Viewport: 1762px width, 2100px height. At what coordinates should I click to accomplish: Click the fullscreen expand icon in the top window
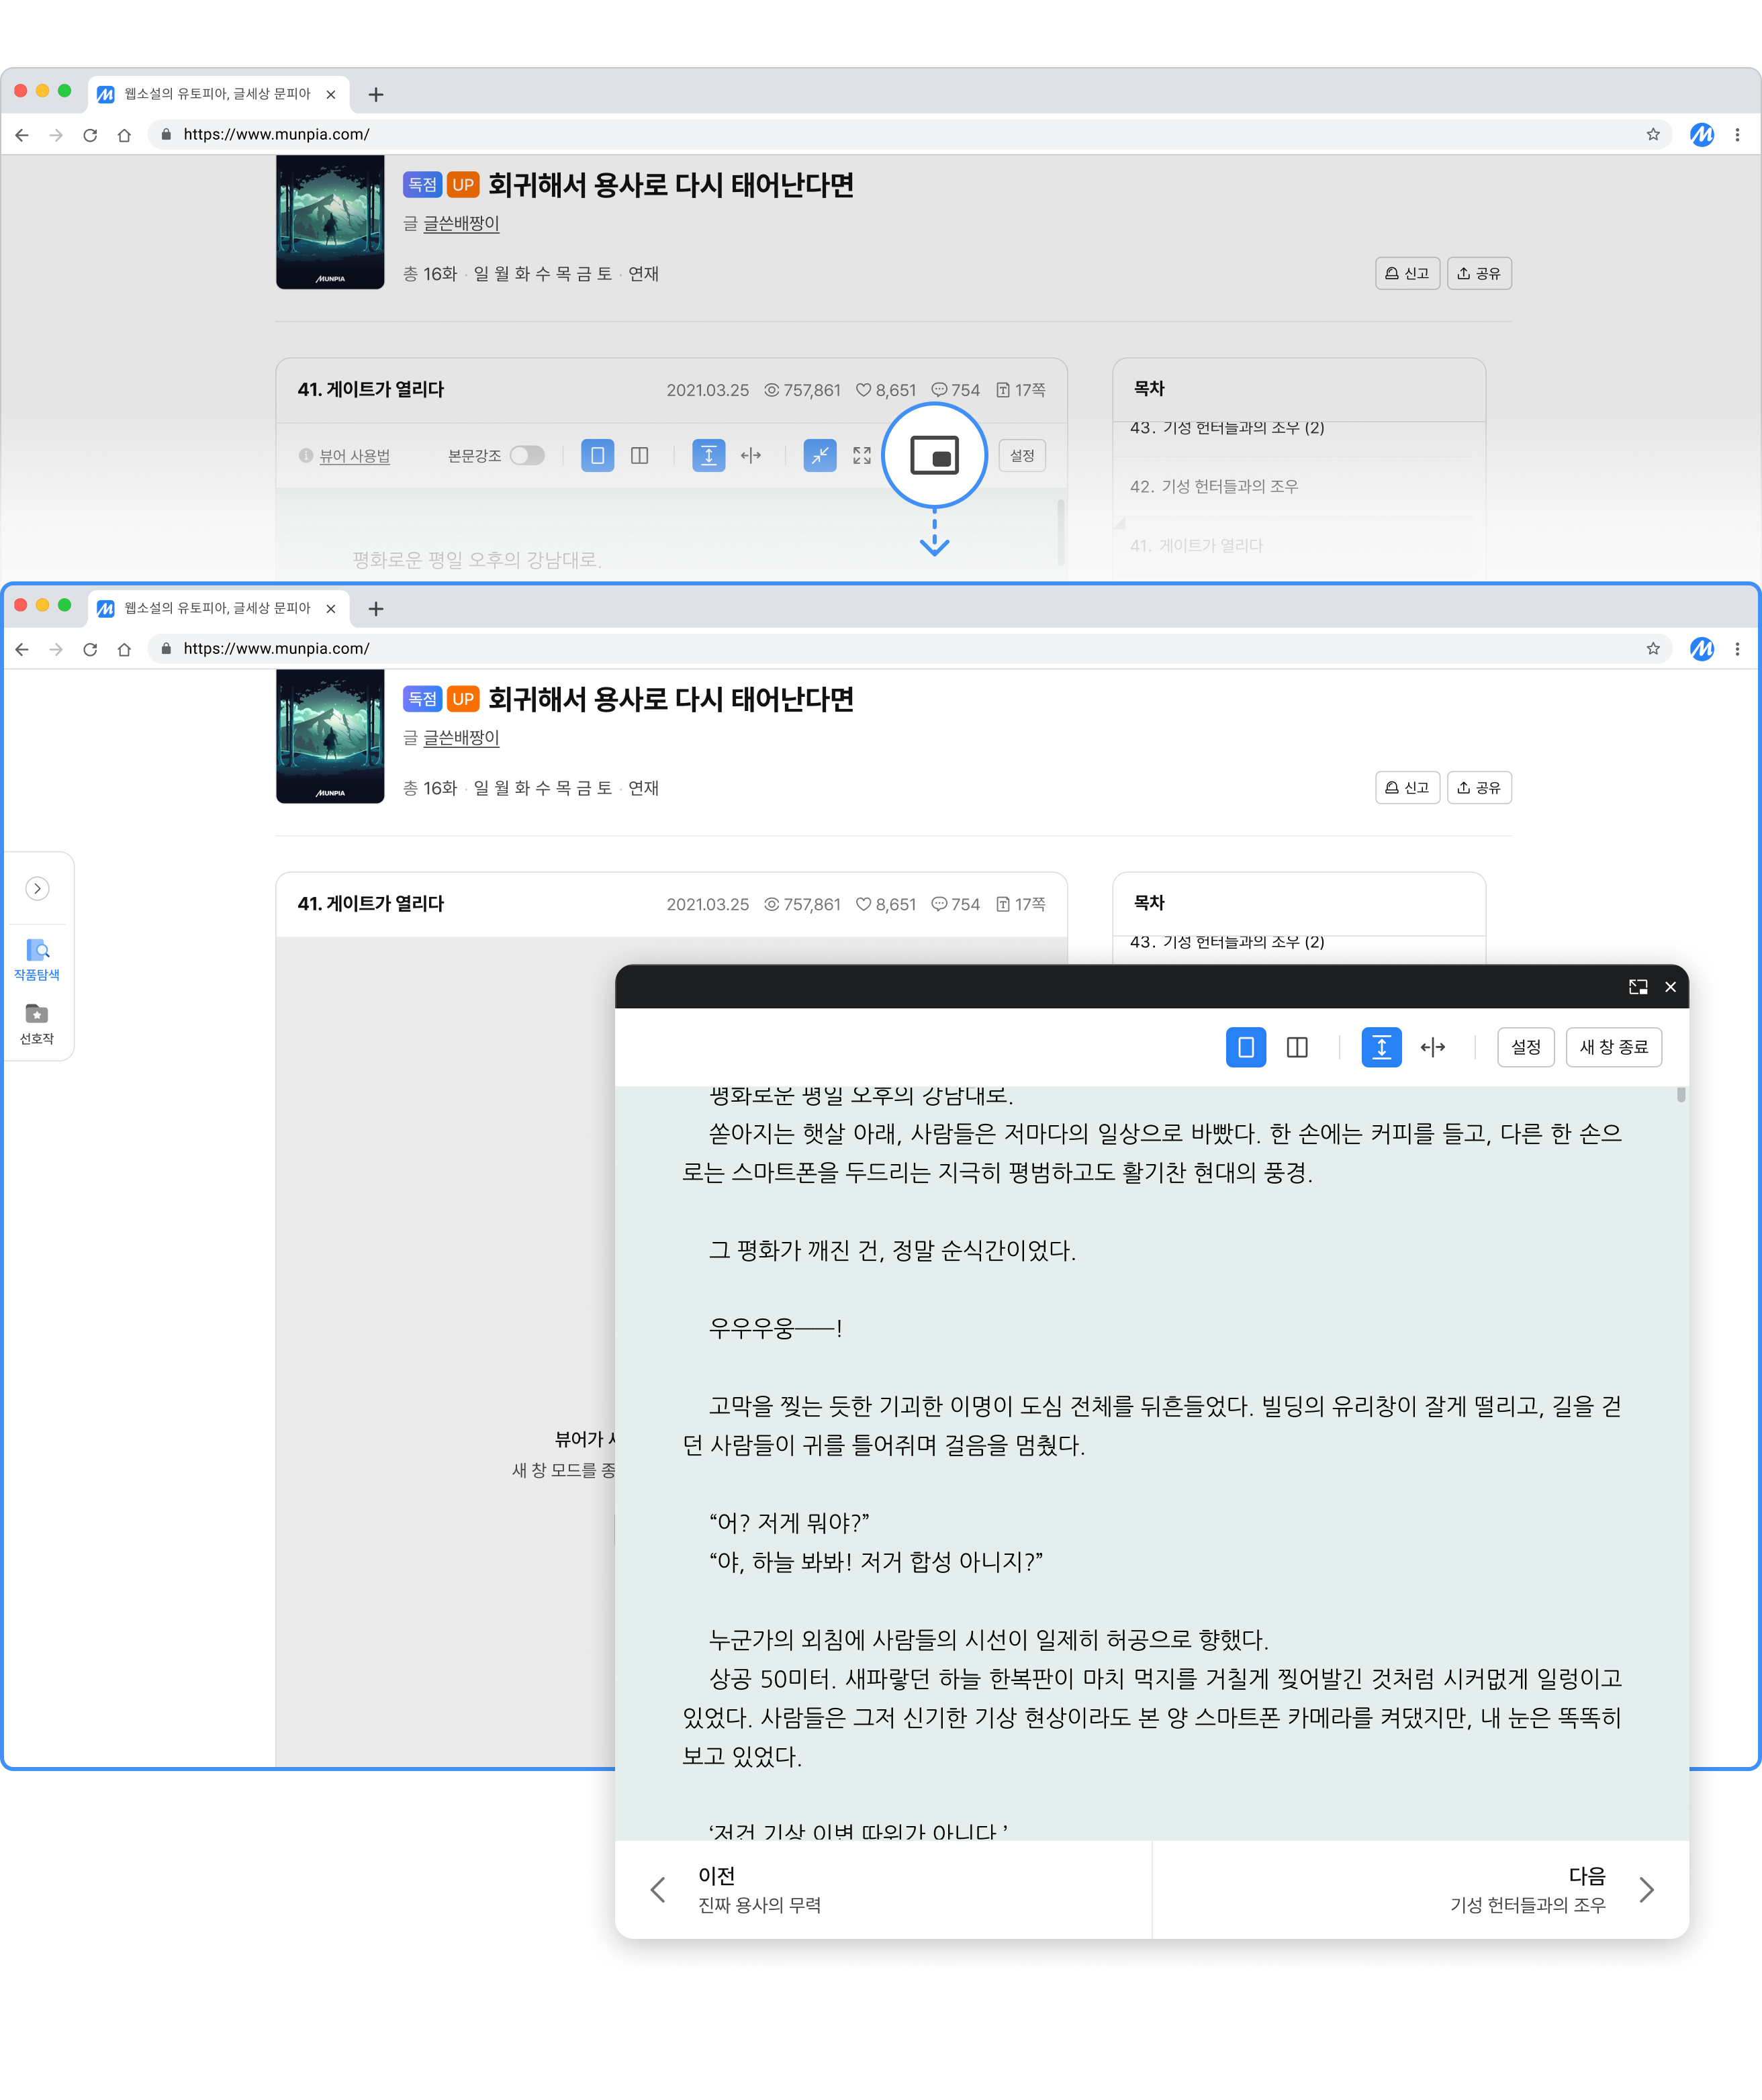862,456
